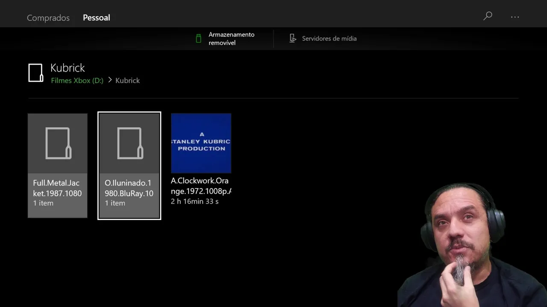Viewport: 547px width, 307px height.
Task: Click the Kubrick breadcrumb entry
Action: tap(127, 80)
